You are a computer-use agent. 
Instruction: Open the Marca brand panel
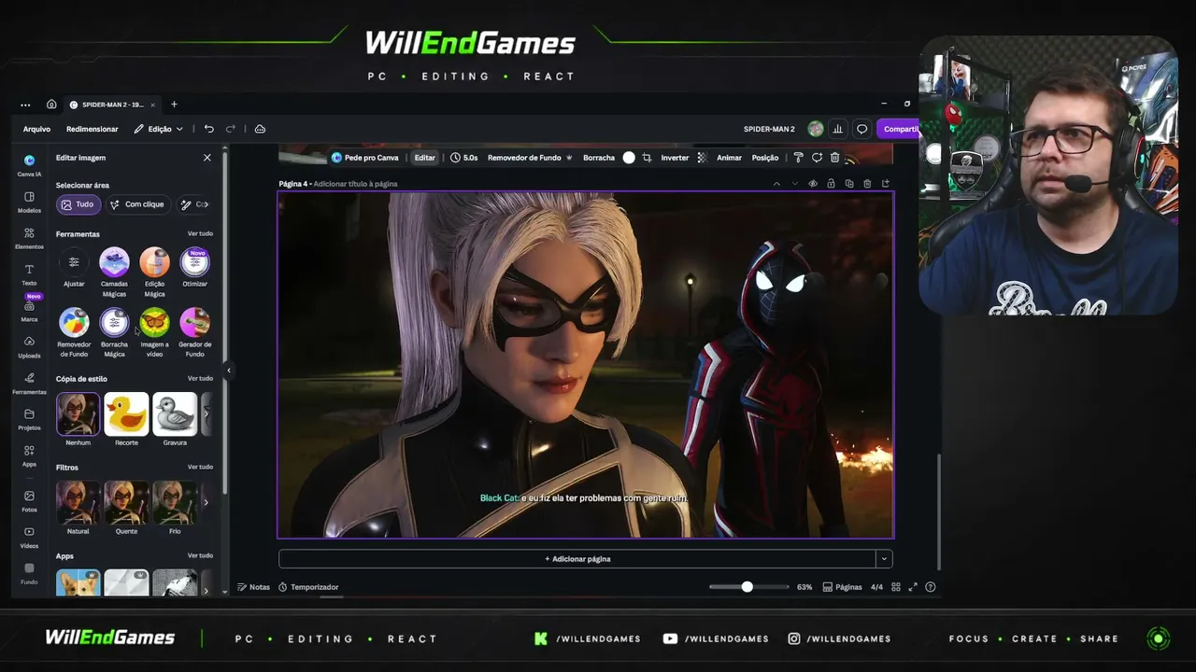(29, 311)
